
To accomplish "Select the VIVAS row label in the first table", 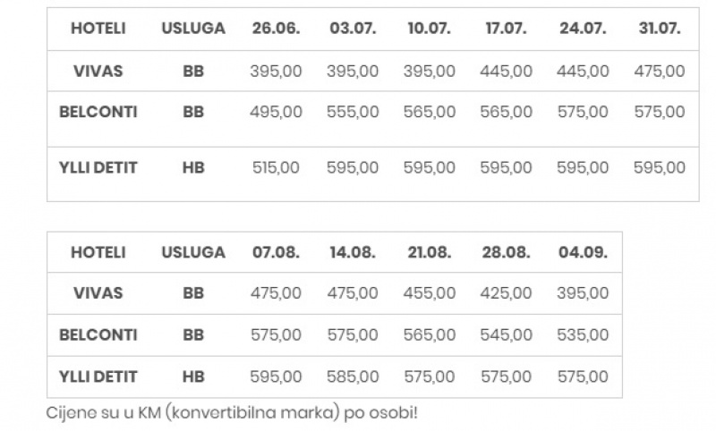I will click(98, 72).
